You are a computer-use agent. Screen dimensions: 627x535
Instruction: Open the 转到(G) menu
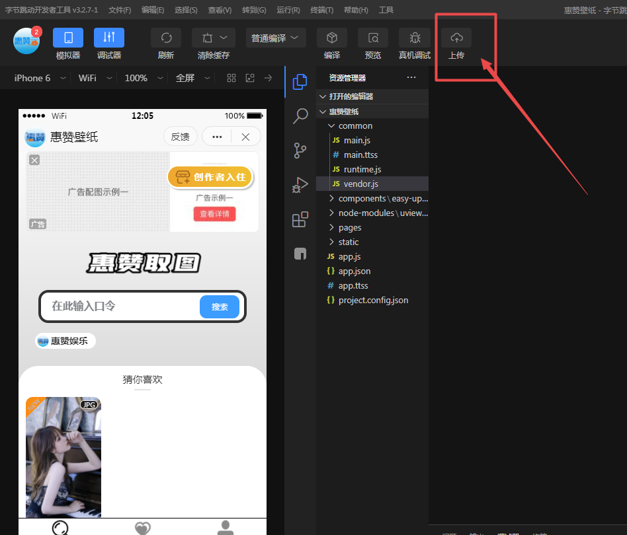pos(254,10)
